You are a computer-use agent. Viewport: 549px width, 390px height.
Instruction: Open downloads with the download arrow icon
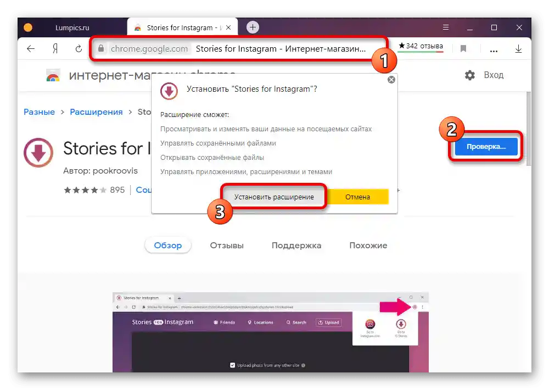(x=519, y=49)
